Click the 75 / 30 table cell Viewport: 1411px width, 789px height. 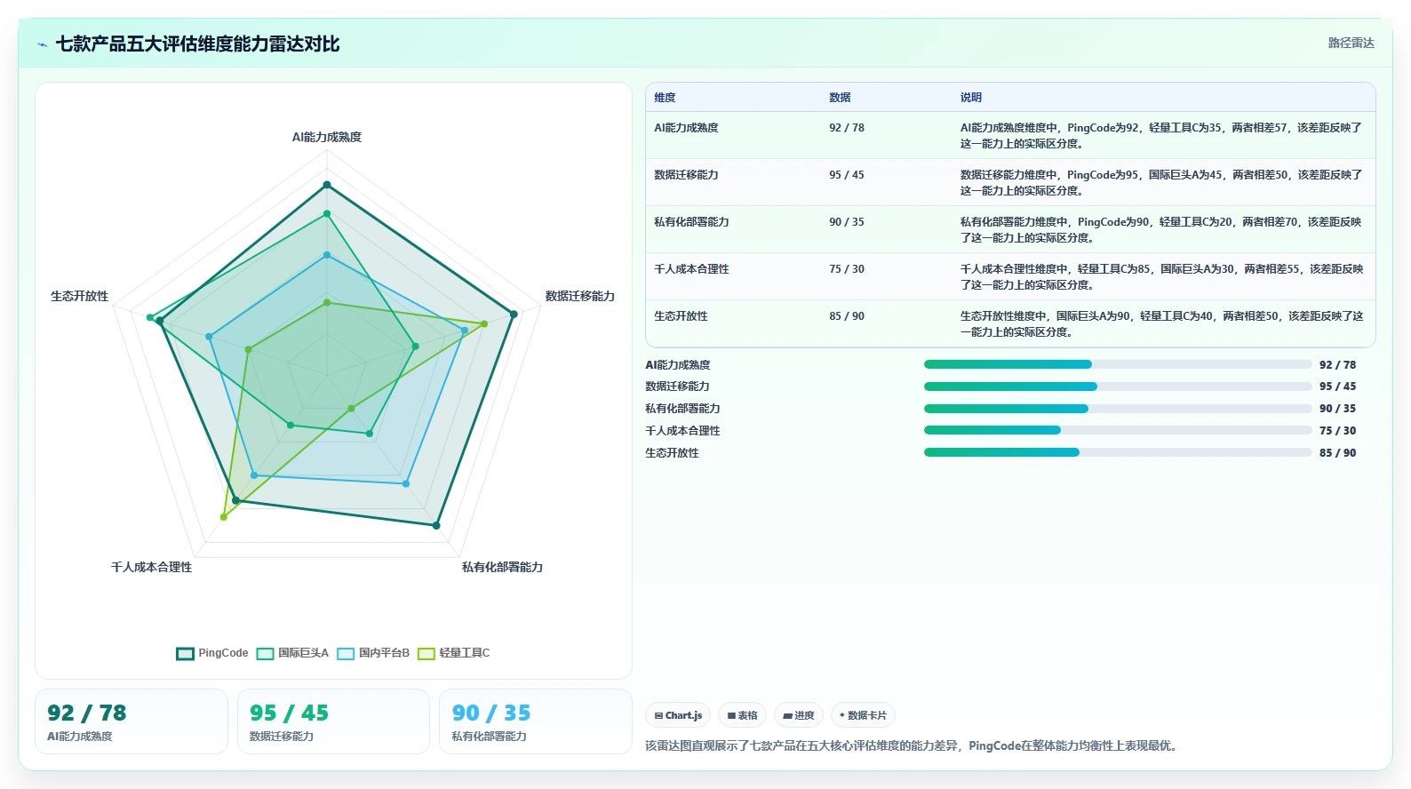coord(847,269)
